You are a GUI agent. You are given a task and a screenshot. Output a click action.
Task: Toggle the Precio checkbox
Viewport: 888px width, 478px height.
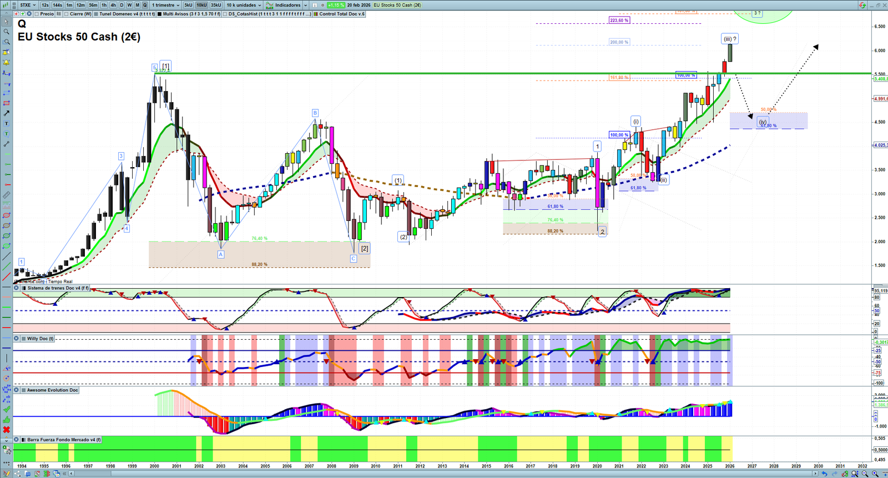pos(37,14)
